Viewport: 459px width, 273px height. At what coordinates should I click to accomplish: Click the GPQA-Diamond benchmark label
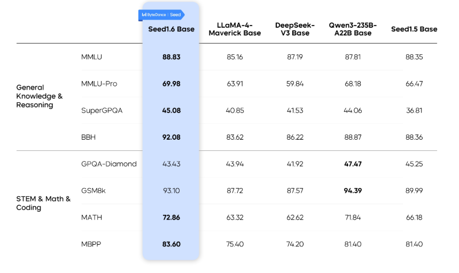[x=108, y=164]
